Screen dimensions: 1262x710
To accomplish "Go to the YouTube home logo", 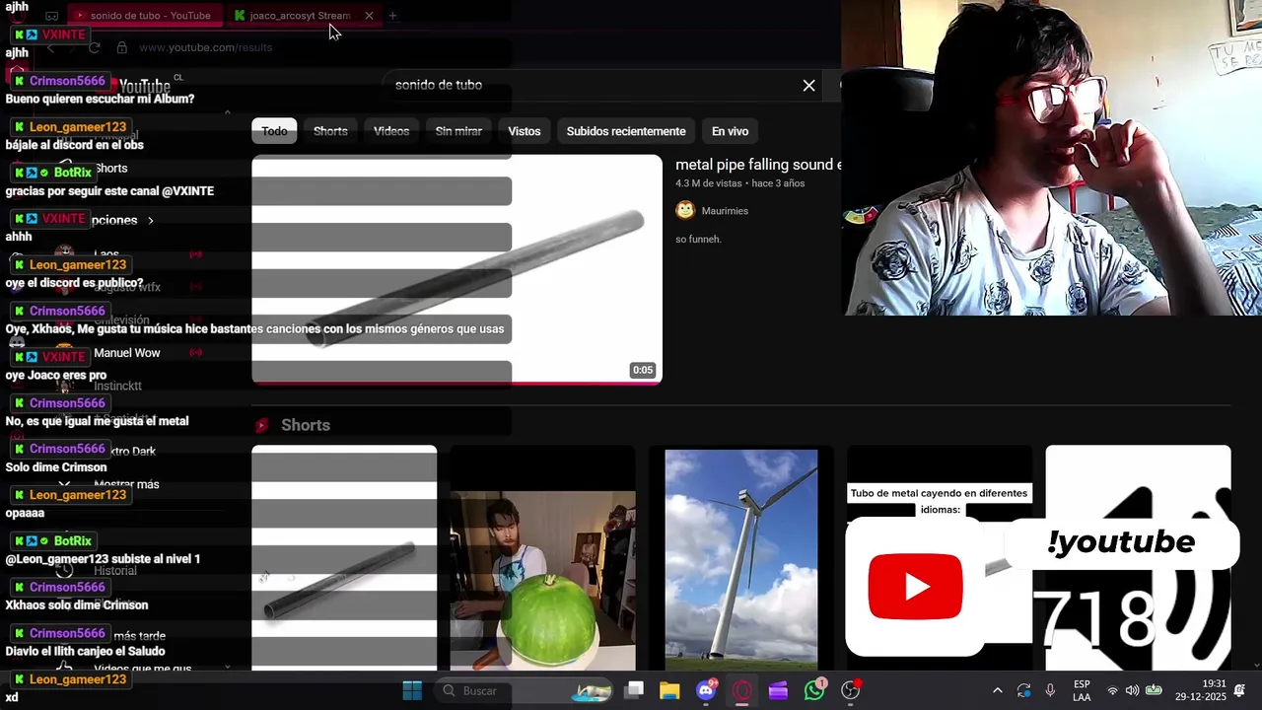I will [145, 87].
